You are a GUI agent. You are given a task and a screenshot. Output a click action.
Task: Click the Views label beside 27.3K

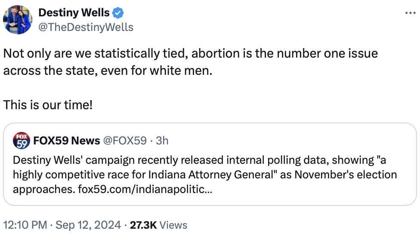pos(173,225)
